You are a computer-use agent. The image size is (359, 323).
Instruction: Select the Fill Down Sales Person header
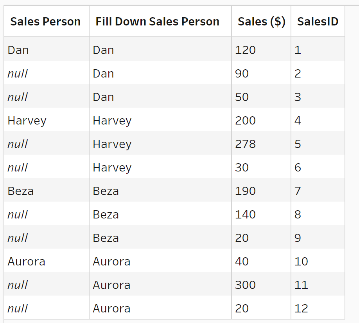click(157, 22)
